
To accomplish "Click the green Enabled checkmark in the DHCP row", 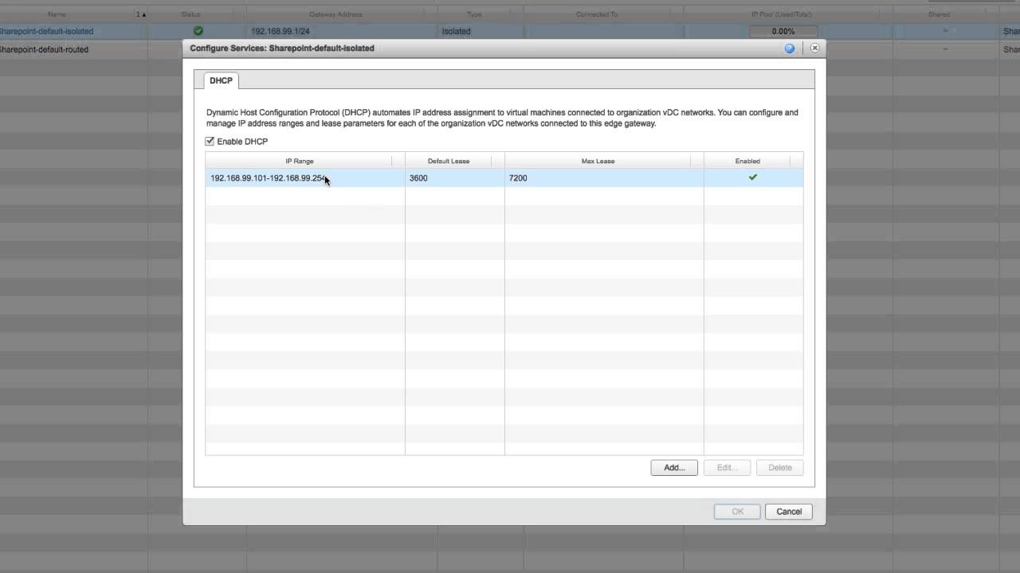I will (x=752, y=177).
